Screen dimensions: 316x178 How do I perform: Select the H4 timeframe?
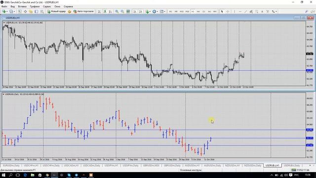coord(198,11)
